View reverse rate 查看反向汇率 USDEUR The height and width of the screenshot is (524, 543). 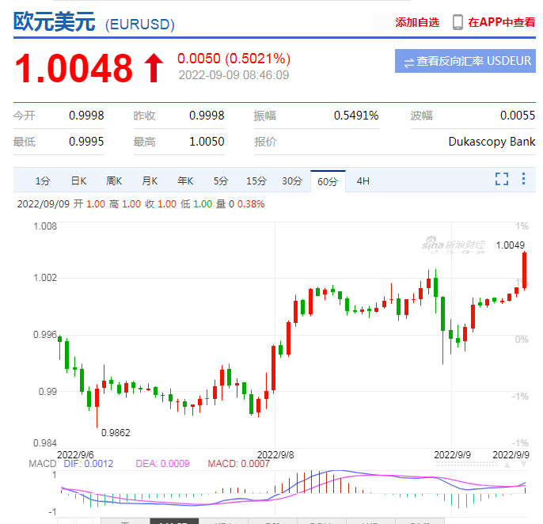coord(465,61)
